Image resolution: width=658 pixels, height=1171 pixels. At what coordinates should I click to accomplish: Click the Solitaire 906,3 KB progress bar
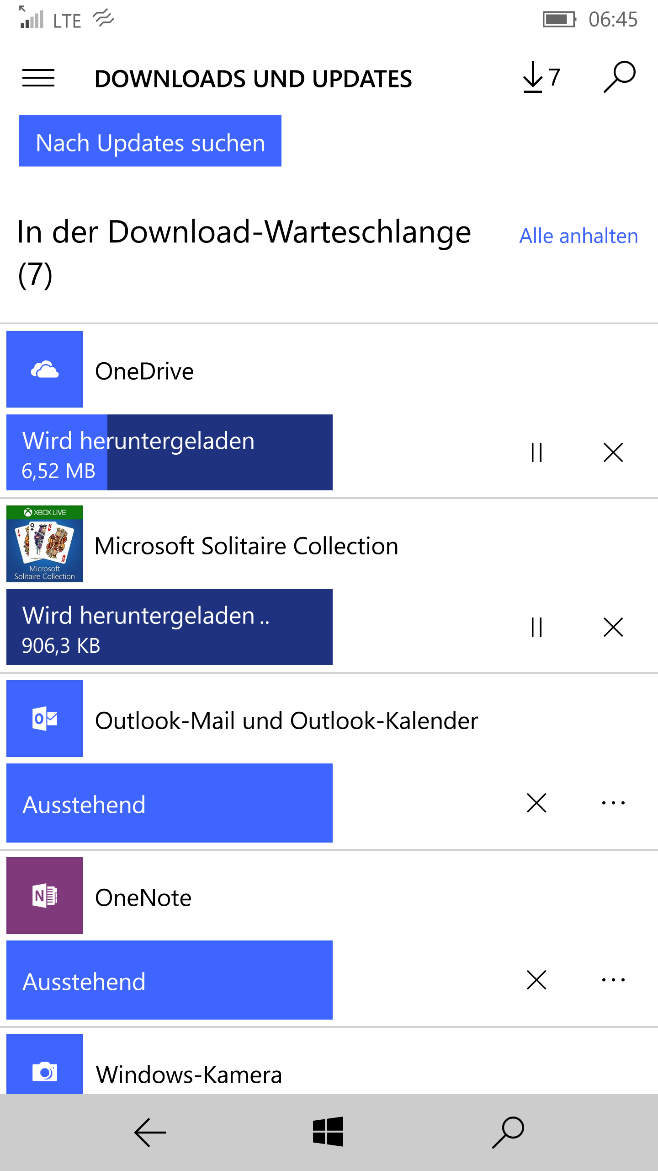[170, 627]
